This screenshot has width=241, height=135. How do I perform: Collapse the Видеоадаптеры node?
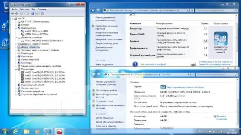(x=16, y=28)
